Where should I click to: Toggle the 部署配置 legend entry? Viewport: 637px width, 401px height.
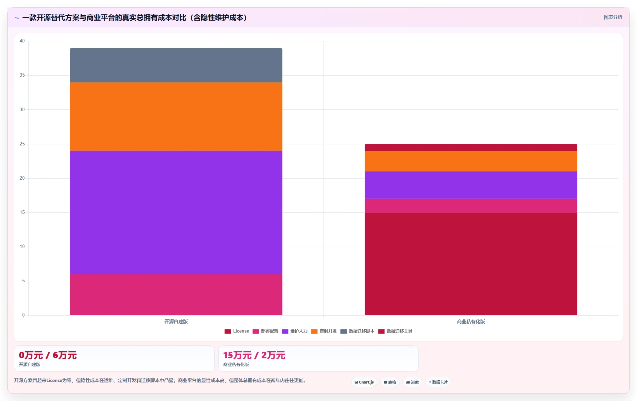coord(265,331)
